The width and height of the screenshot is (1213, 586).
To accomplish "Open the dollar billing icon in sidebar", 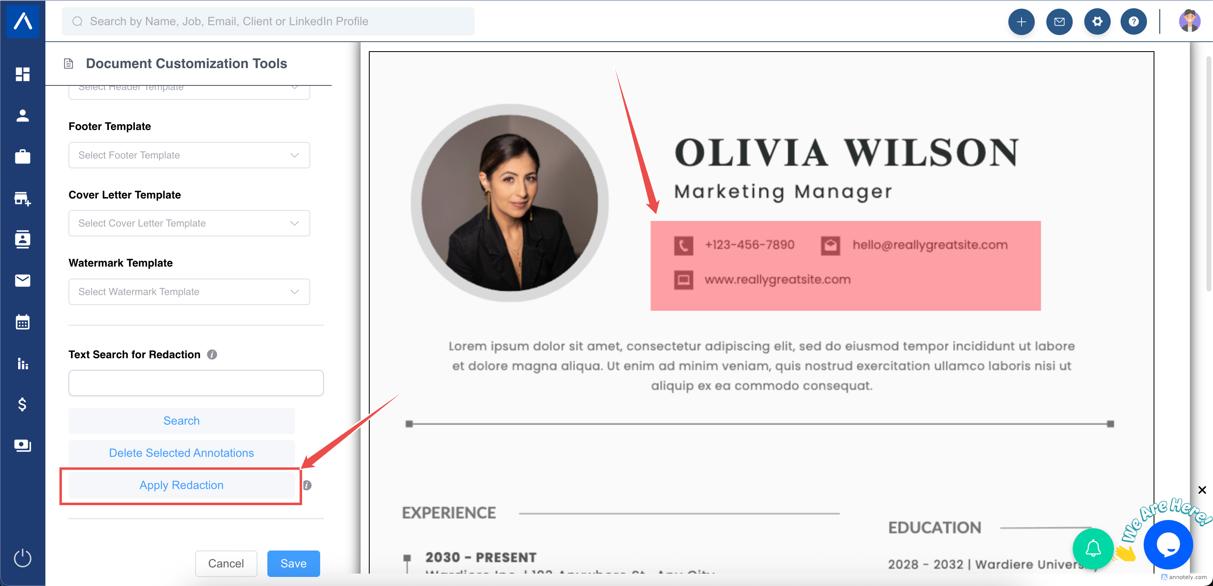I will (22, 404).
